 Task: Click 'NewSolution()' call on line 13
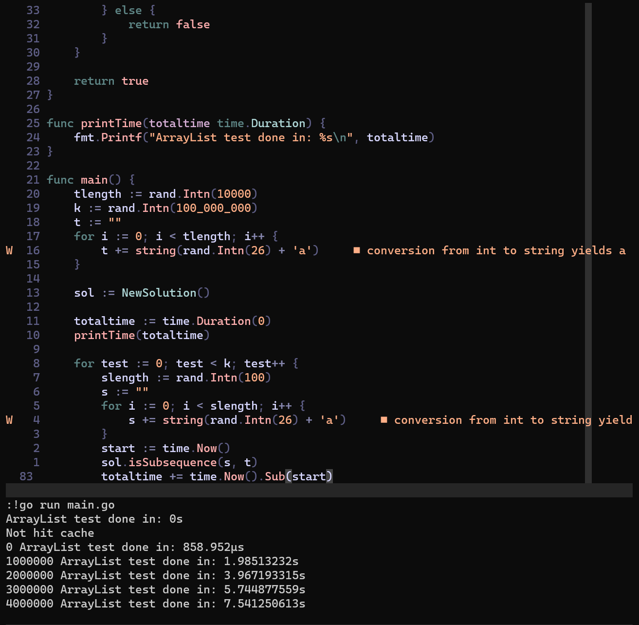pyautogui.click(x=165, y=293)
